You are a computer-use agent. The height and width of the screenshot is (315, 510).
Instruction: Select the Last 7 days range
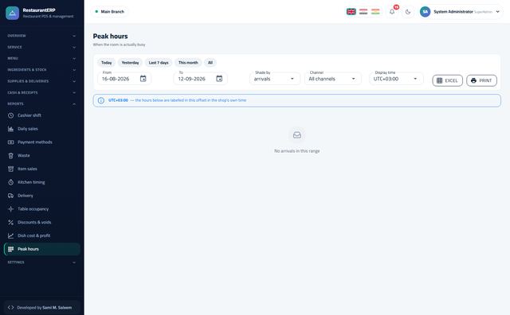click(x=159, y=63)
